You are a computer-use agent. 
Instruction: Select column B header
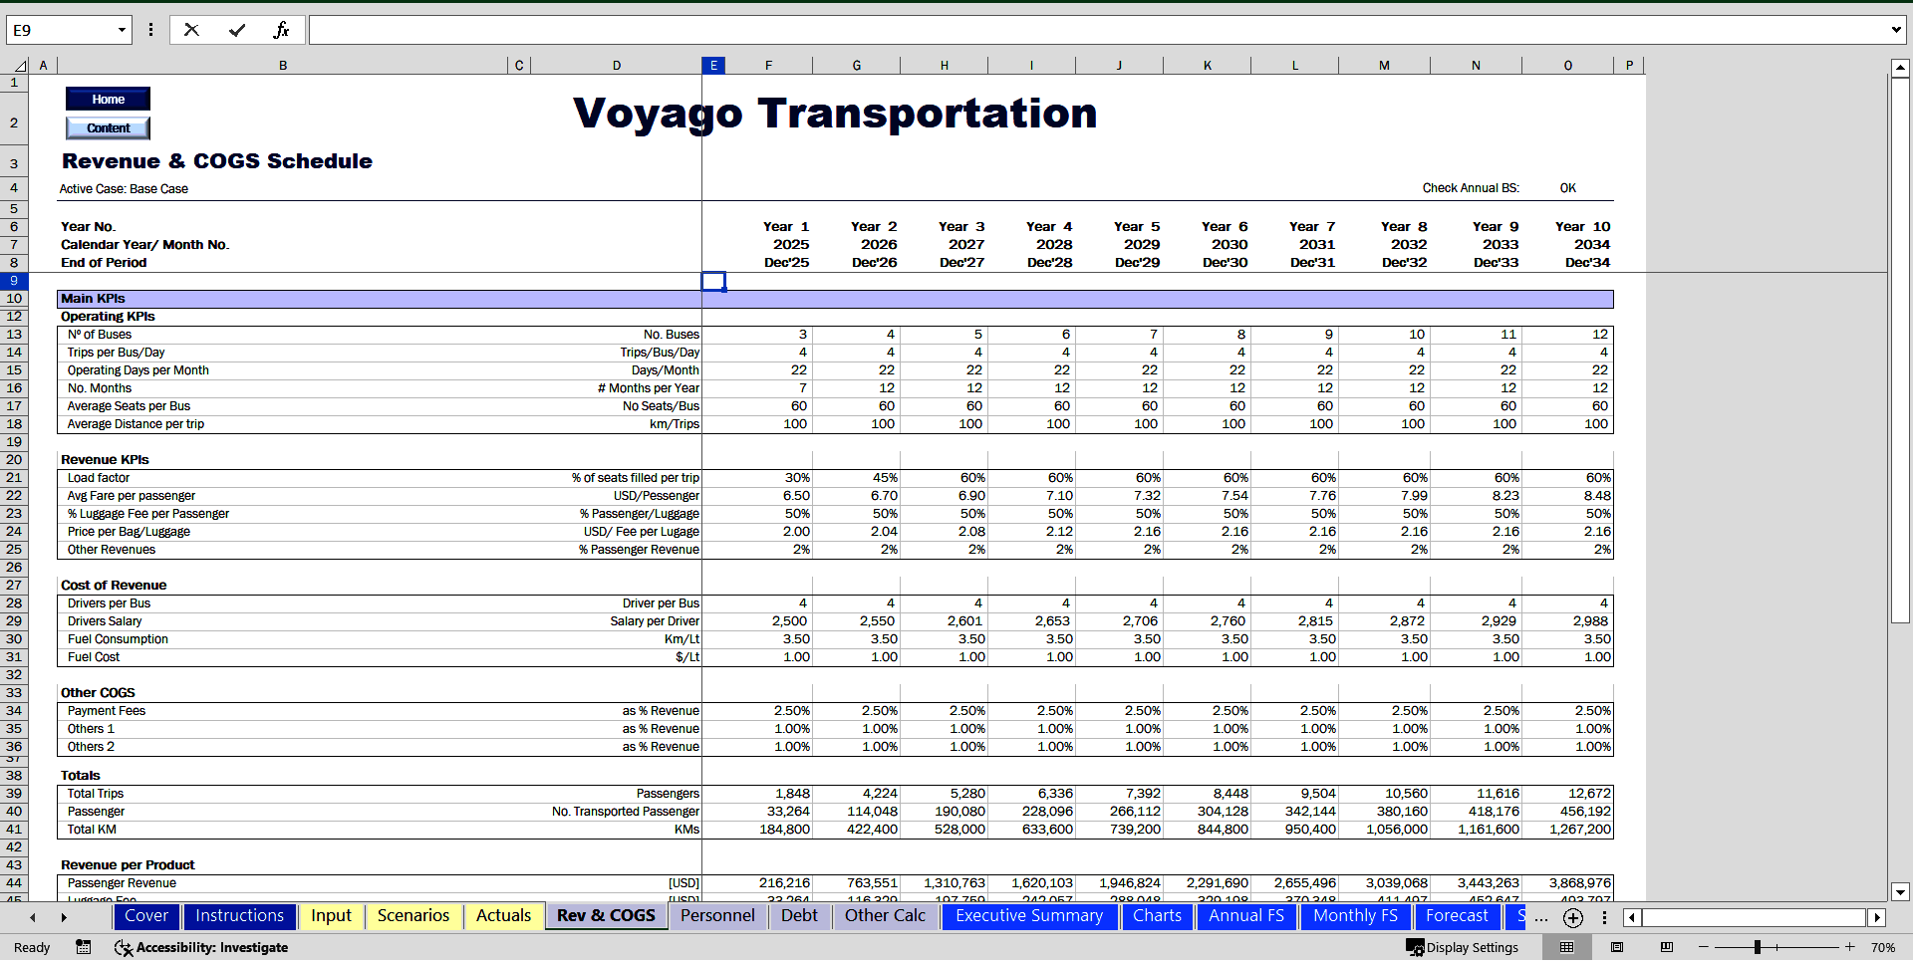283,66
